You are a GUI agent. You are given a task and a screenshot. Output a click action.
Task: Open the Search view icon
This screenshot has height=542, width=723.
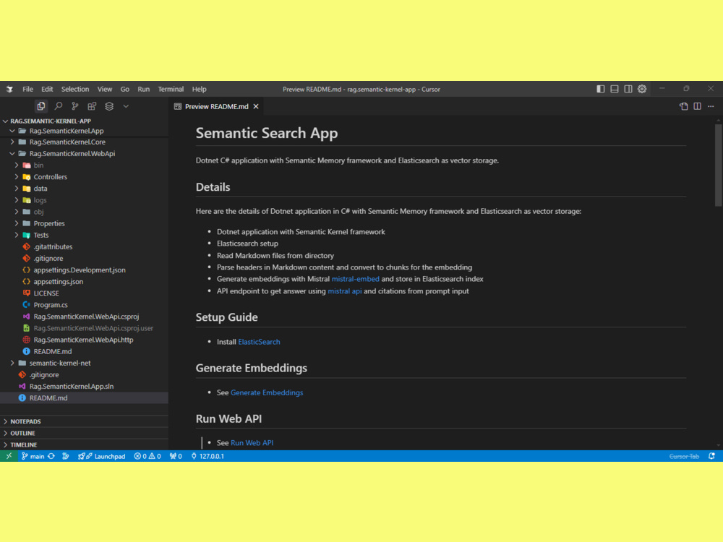58,106
